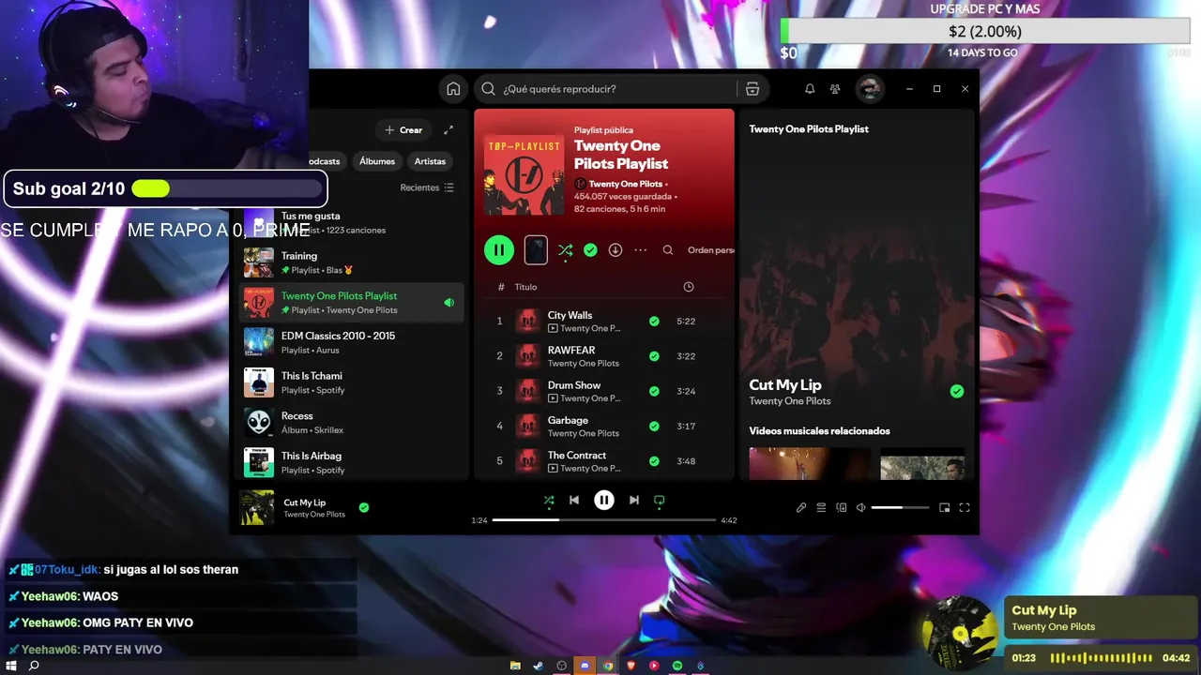This screenshot has height=675, width=1201.
Task: Open the Recientes sort dropdown in the library
Action: (x=427, y=187)
